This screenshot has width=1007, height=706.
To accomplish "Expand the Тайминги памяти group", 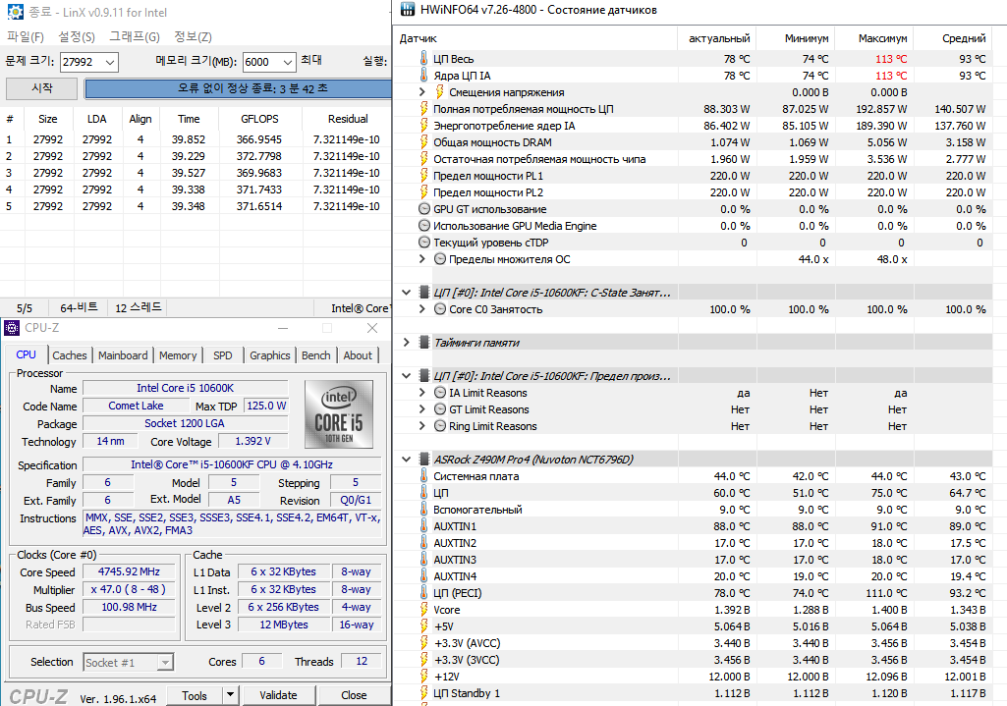I will click(x=406, y=342).
